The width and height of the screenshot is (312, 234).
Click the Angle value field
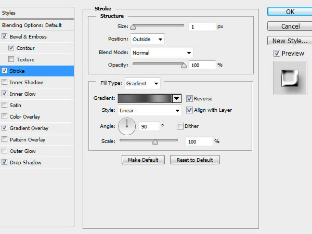[x=149, y=126]
